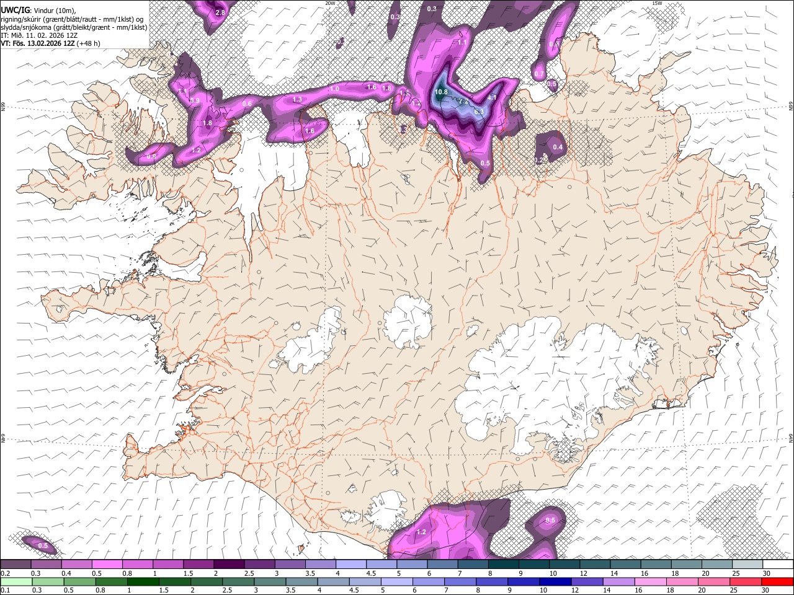Pick the dark teal snow swatch at 9
Viewport: 794px width, 595px height.
533,565
